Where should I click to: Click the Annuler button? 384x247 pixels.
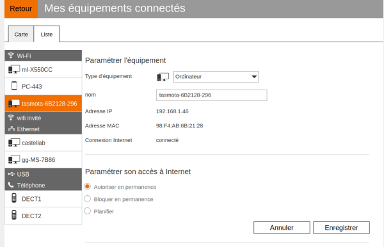(282, 228)
